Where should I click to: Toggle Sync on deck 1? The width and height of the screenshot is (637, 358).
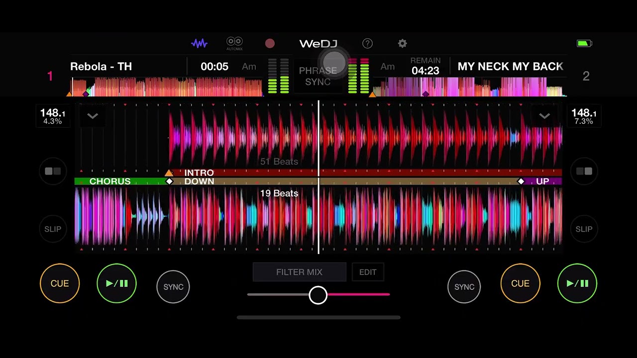[x=173, y=287]
